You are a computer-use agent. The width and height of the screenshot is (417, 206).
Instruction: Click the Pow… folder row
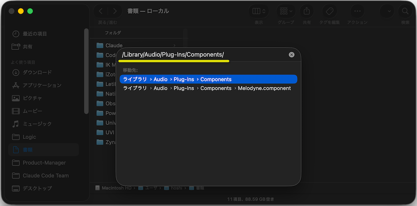coord(106,113)
